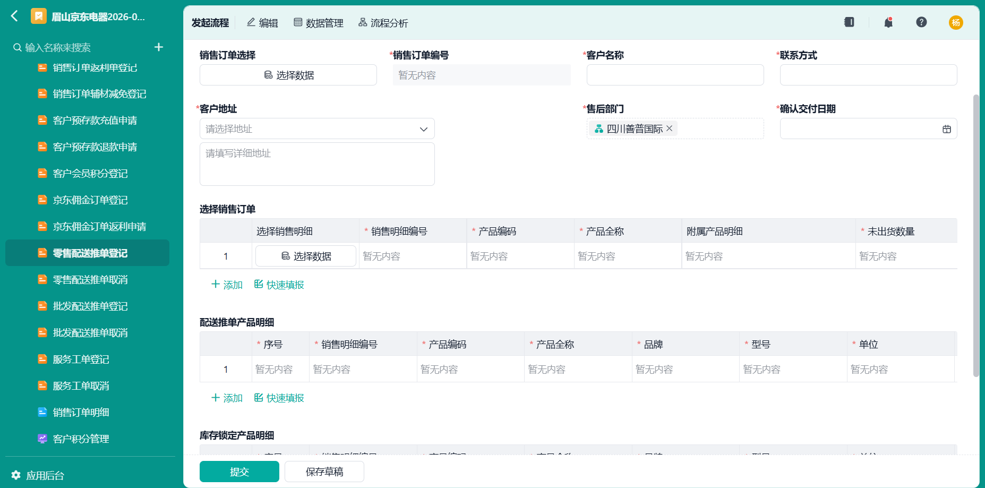Open the user avatar 杨

(x=956, y=22)
